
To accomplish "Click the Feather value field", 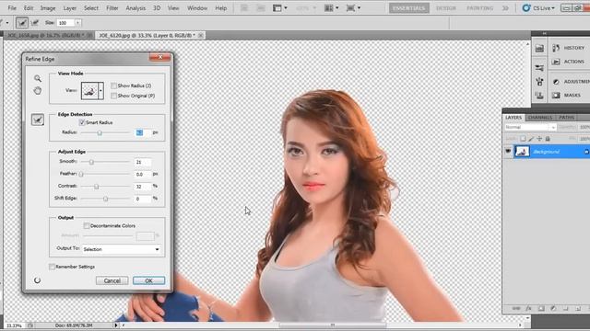I will [x=143, y=174].
